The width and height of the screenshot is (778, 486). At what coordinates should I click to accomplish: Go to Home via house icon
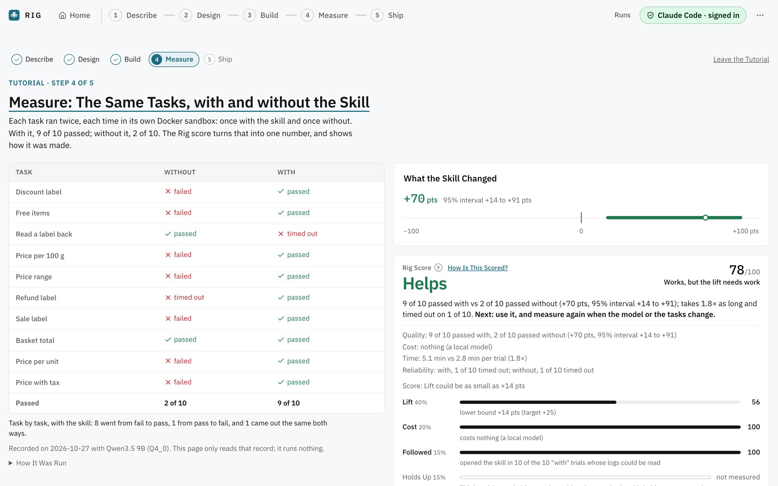(62, 15)
